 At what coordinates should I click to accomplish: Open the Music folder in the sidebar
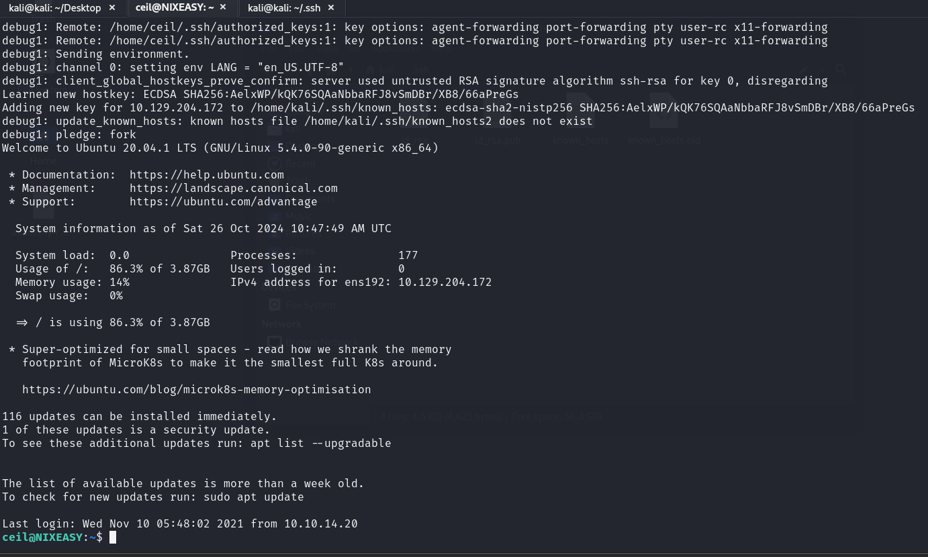pos(300,216)
